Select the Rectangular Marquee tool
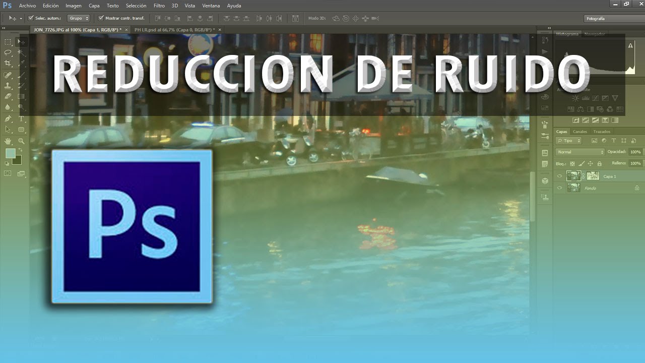 tap(8, 42)
